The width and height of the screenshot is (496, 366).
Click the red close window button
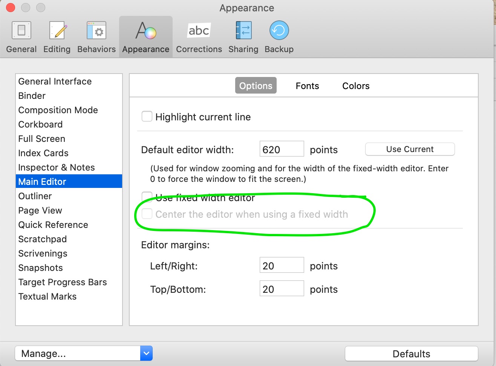point(11,8)
